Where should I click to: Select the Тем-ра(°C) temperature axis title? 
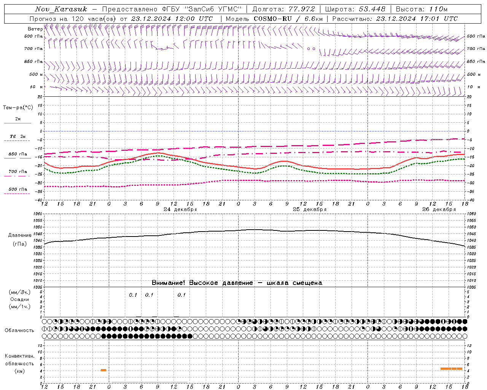pyautogui.click(x=18, y=108)
